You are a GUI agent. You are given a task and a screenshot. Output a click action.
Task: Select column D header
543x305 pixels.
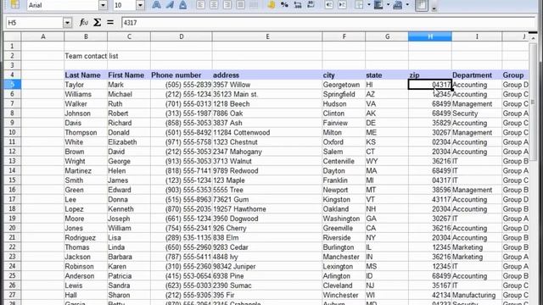click(181, 36)
